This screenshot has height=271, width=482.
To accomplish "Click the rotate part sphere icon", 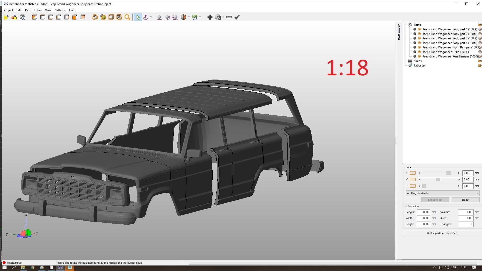I will [x=167, y=17].
